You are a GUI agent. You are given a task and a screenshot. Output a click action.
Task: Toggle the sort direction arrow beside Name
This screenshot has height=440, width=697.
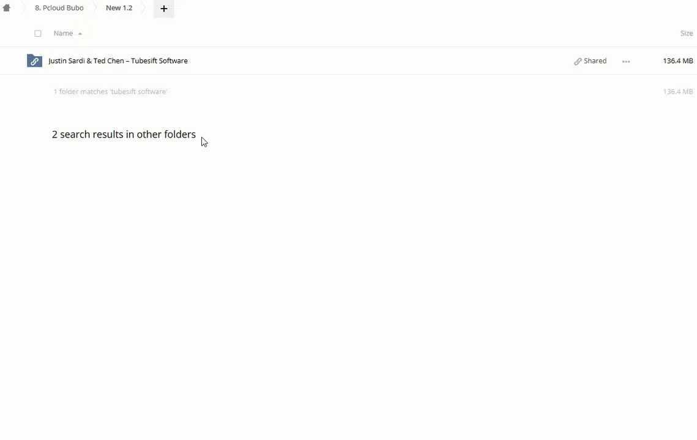tap(80, 34)
